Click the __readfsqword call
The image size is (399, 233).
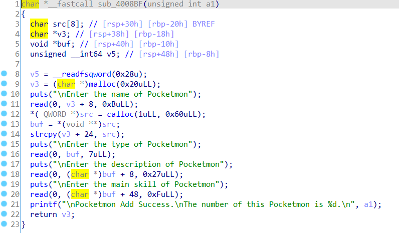click(x=82, y=74)
